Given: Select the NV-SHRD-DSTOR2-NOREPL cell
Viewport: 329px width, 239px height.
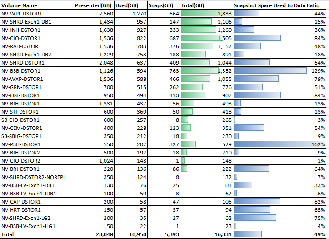Looking at the screenshot, I should pos(37,177).
